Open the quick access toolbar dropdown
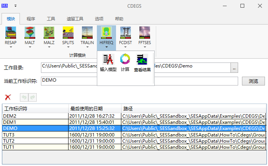 click(16, 6)
